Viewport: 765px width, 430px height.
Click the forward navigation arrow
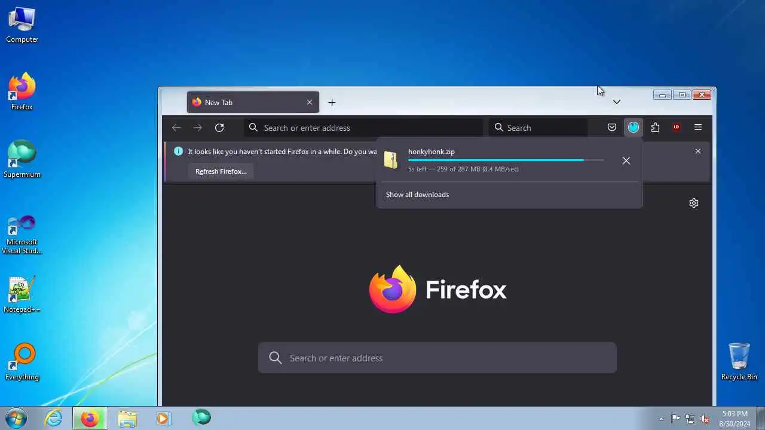coord(198,127)
